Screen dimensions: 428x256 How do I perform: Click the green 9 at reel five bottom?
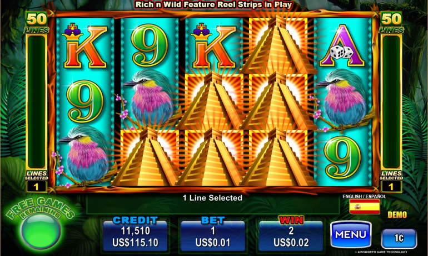coord(342,157)
